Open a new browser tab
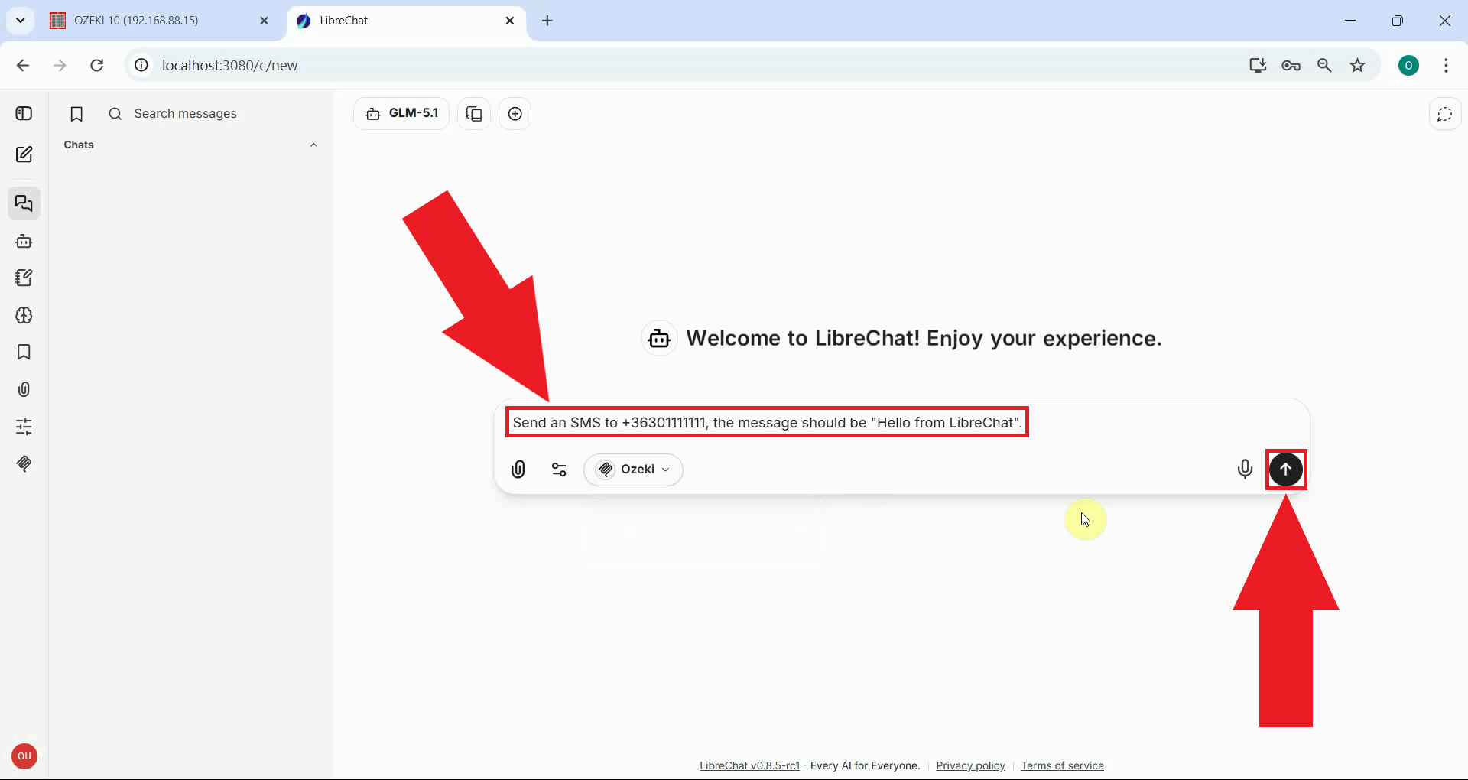The height and width of the screenshot is (780, 1468). tap(547, 21)
